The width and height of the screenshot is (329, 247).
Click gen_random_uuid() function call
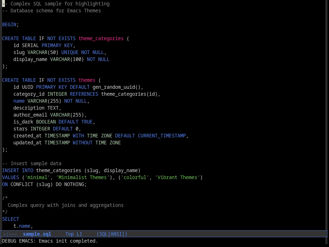(x=116, y=87)
